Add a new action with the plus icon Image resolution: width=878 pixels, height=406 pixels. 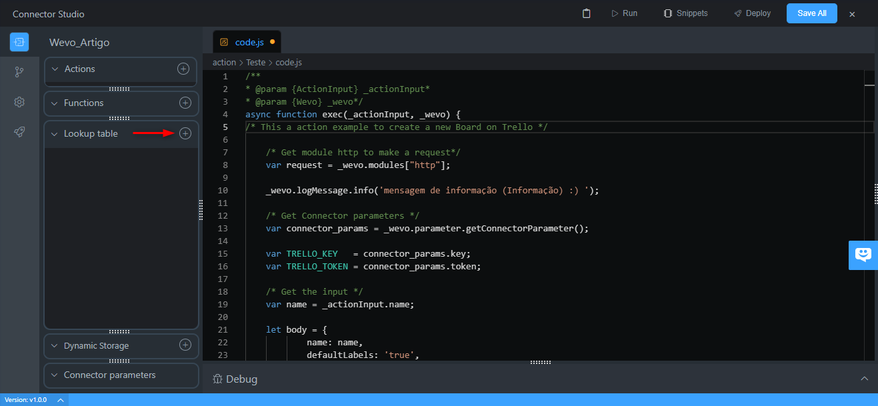tap(183, 69)
